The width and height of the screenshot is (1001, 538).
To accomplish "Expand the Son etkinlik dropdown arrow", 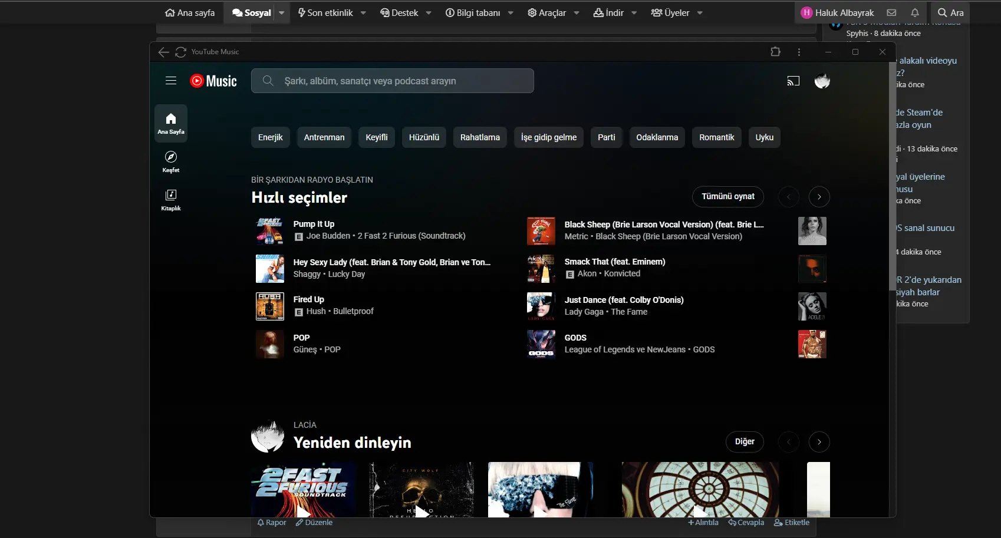I will (363, 12).
